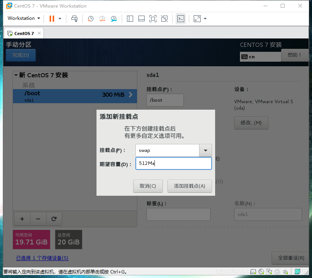Click the CD/DVD device icon in status bar
Viewport: 312px width, 278px height.
pyautogui.click(x=261, y=272)
